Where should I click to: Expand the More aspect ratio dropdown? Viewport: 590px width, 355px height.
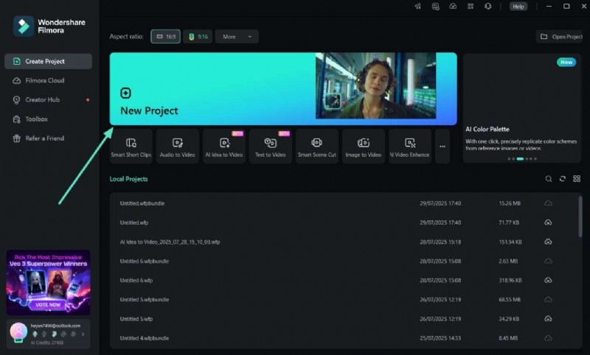[x=237, y=36]
